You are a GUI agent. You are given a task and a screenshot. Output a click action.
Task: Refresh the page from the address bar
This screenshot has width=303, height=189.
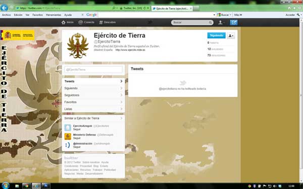tap(144, 8)
